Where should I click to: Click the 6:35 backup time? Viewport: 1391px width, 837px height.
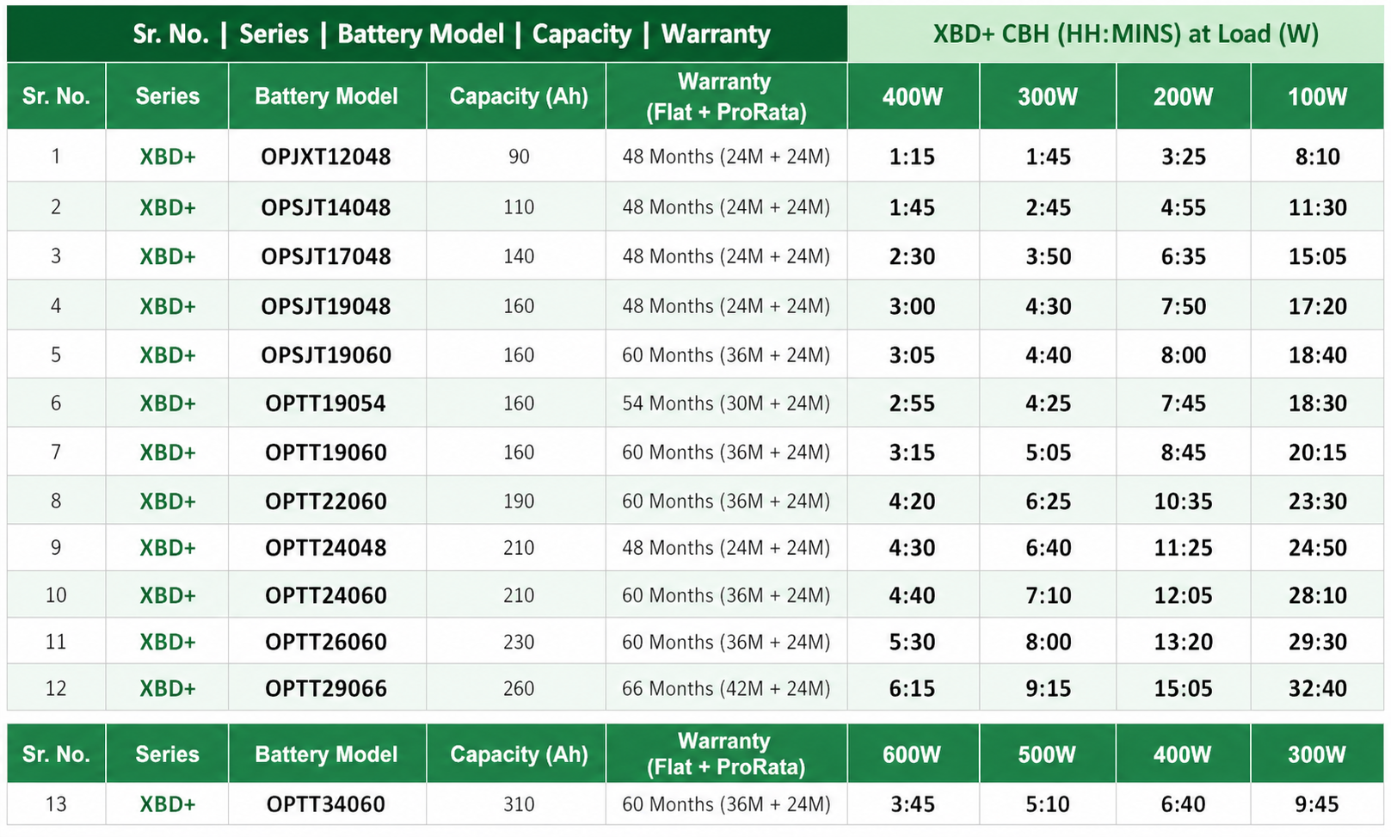[x=1183, y=256]
